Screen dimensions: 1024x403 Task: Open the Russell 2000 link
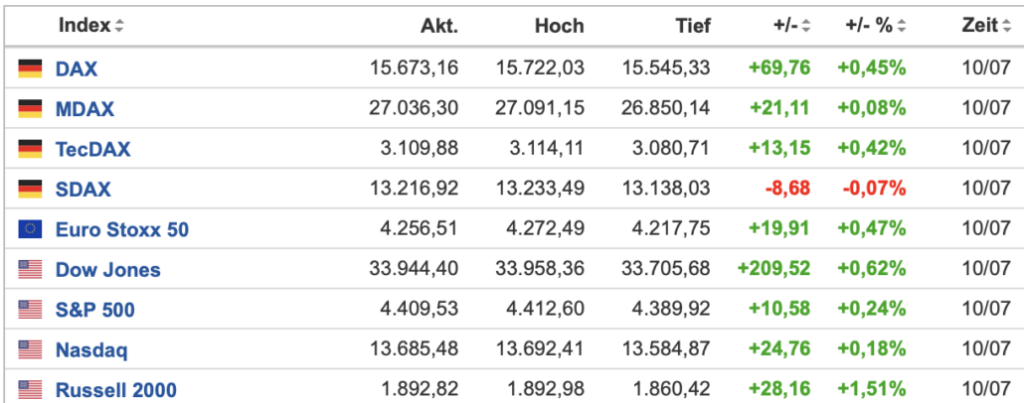pyautogui.click(x=116, y=390)
